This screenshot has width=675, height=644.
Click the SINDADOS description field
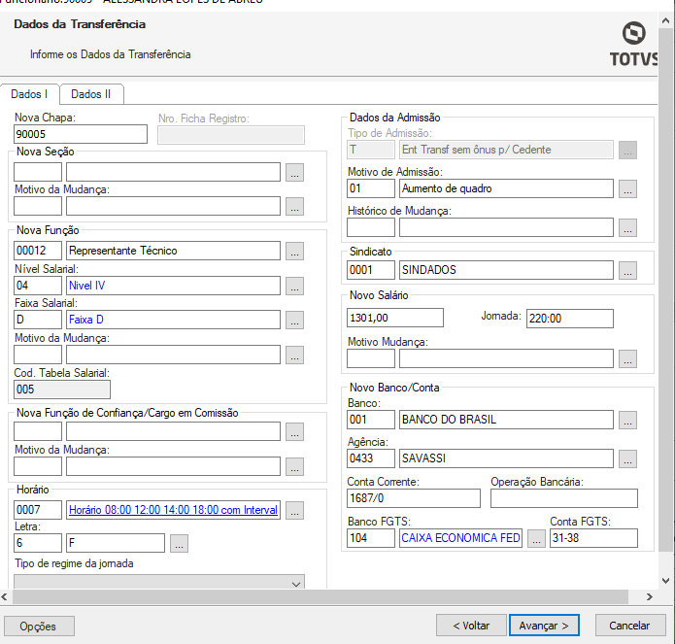click(506, 270)
